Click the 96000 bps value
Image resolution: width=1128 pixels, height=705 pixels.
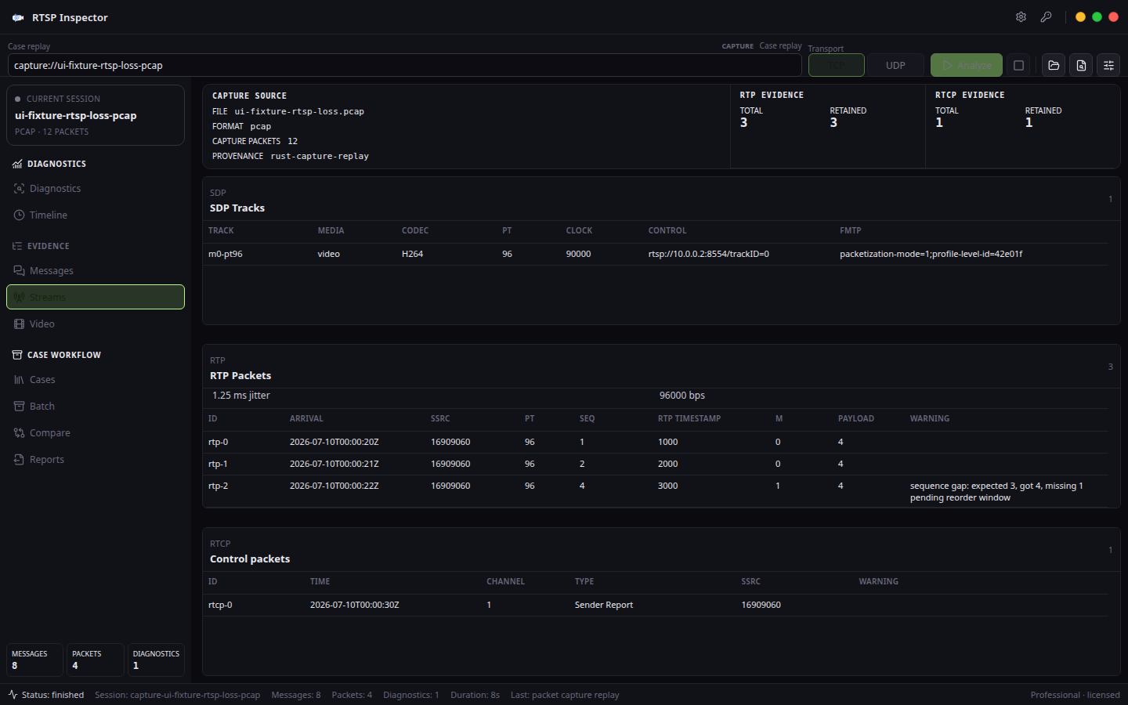(682, 396)
